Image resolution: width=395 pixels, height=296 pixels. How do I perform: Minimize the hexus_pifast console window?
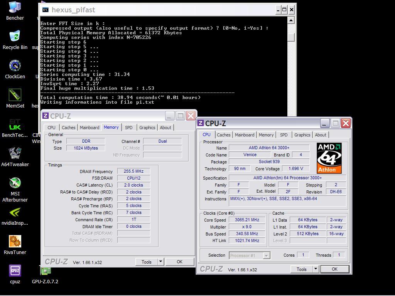278,10
